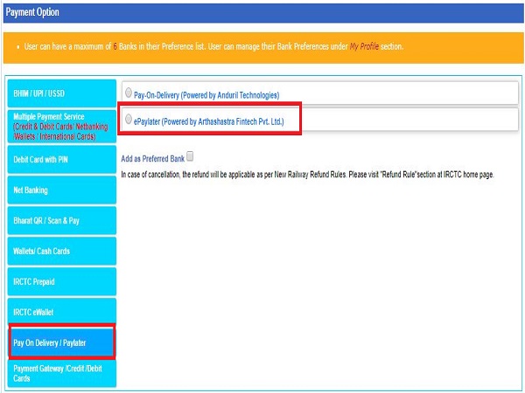Open Bharat QR / Scan & Pay tab
Viewport: 525px width, 393px height.
pyautogui.click(x=61, y=220)
